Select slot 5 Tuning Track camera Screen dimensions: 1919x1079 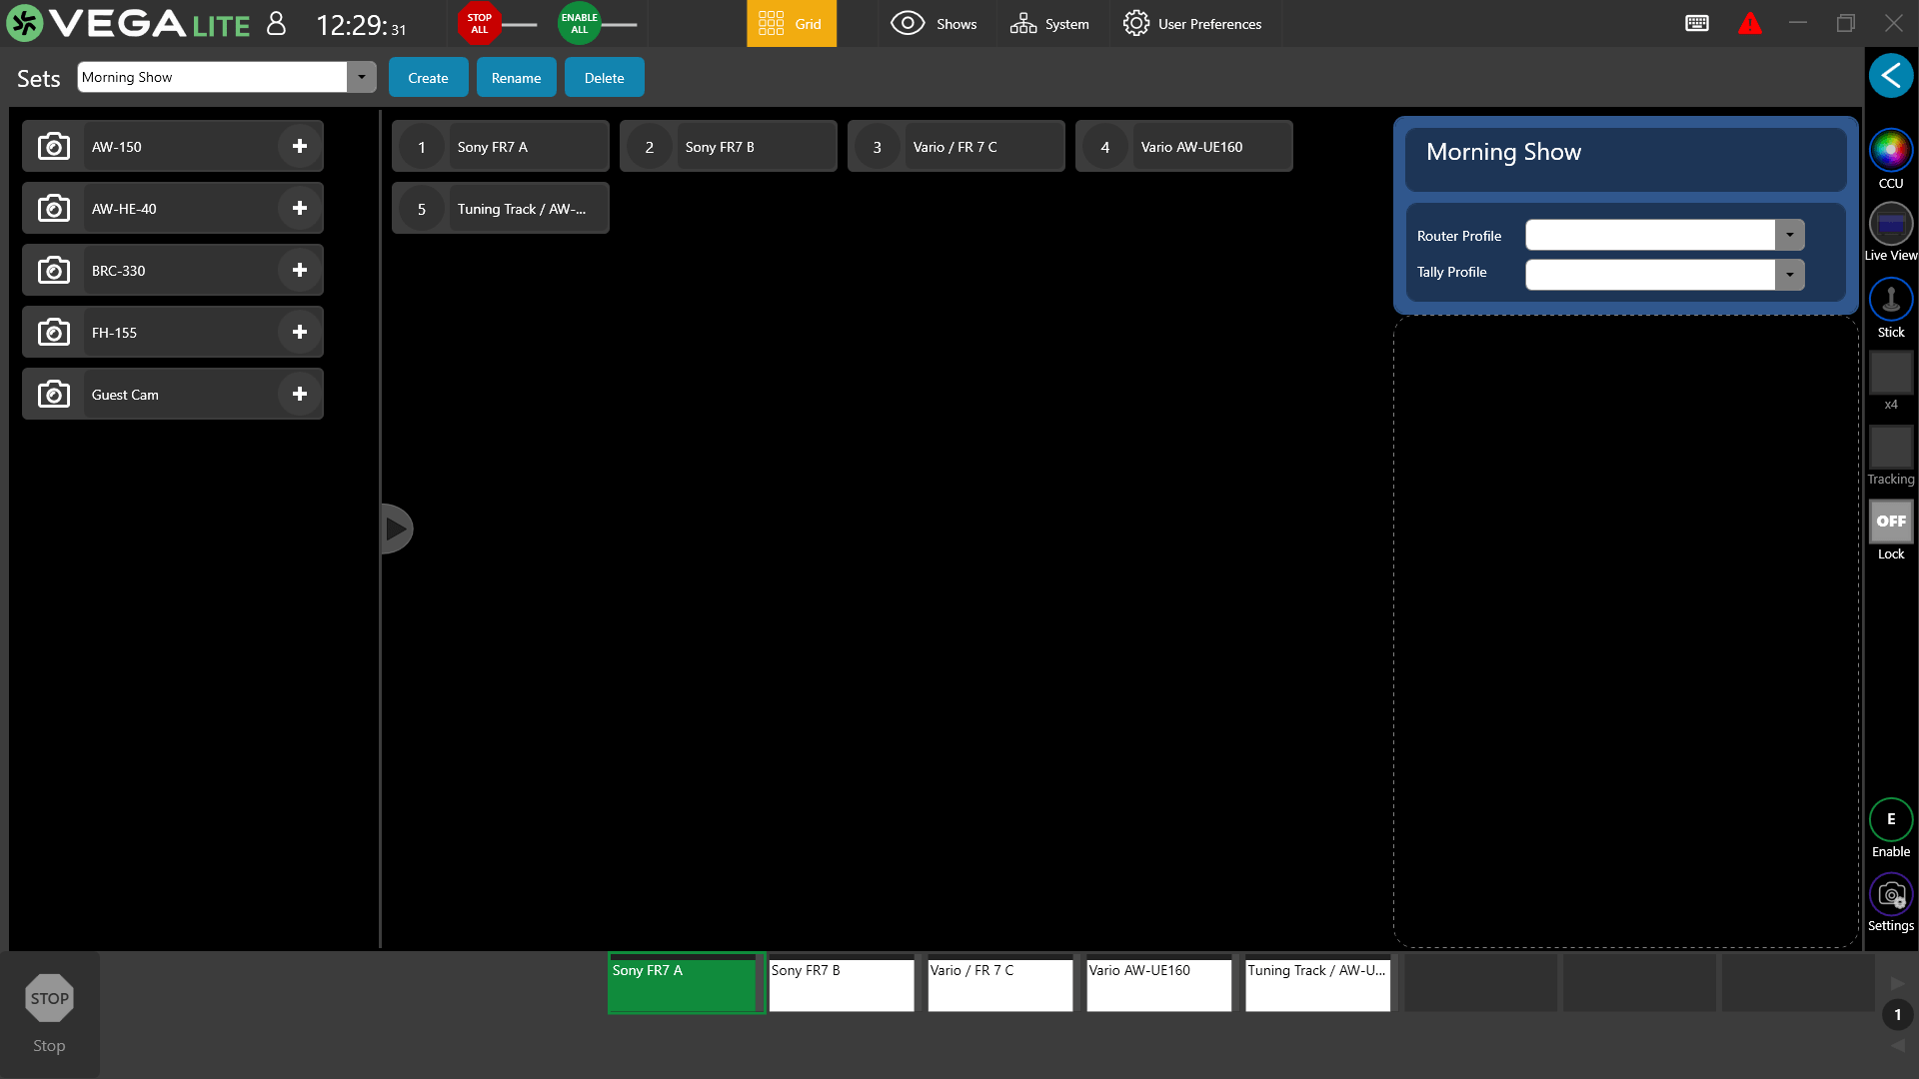click(501, 208)
